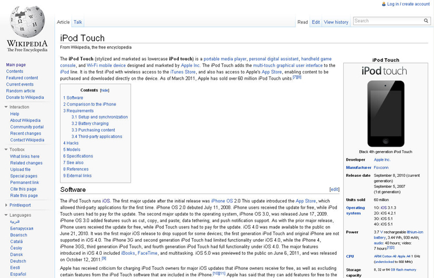The height and width of the screenshot is (278, 434).
Task: Open the Random article link
Action: point(20,91)
